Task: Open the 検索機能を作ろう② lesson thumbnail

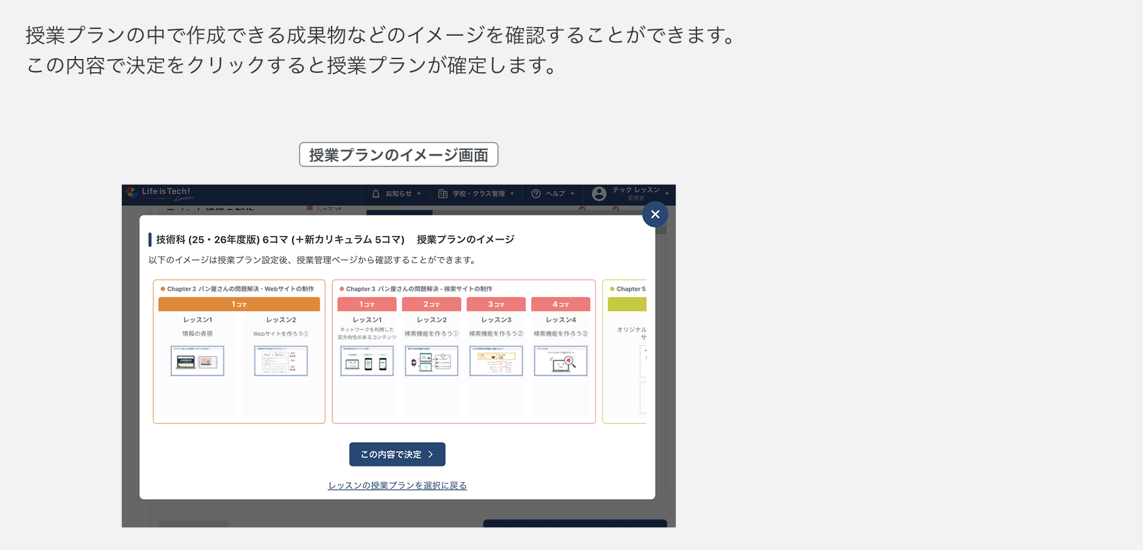Action: (496, 361)
